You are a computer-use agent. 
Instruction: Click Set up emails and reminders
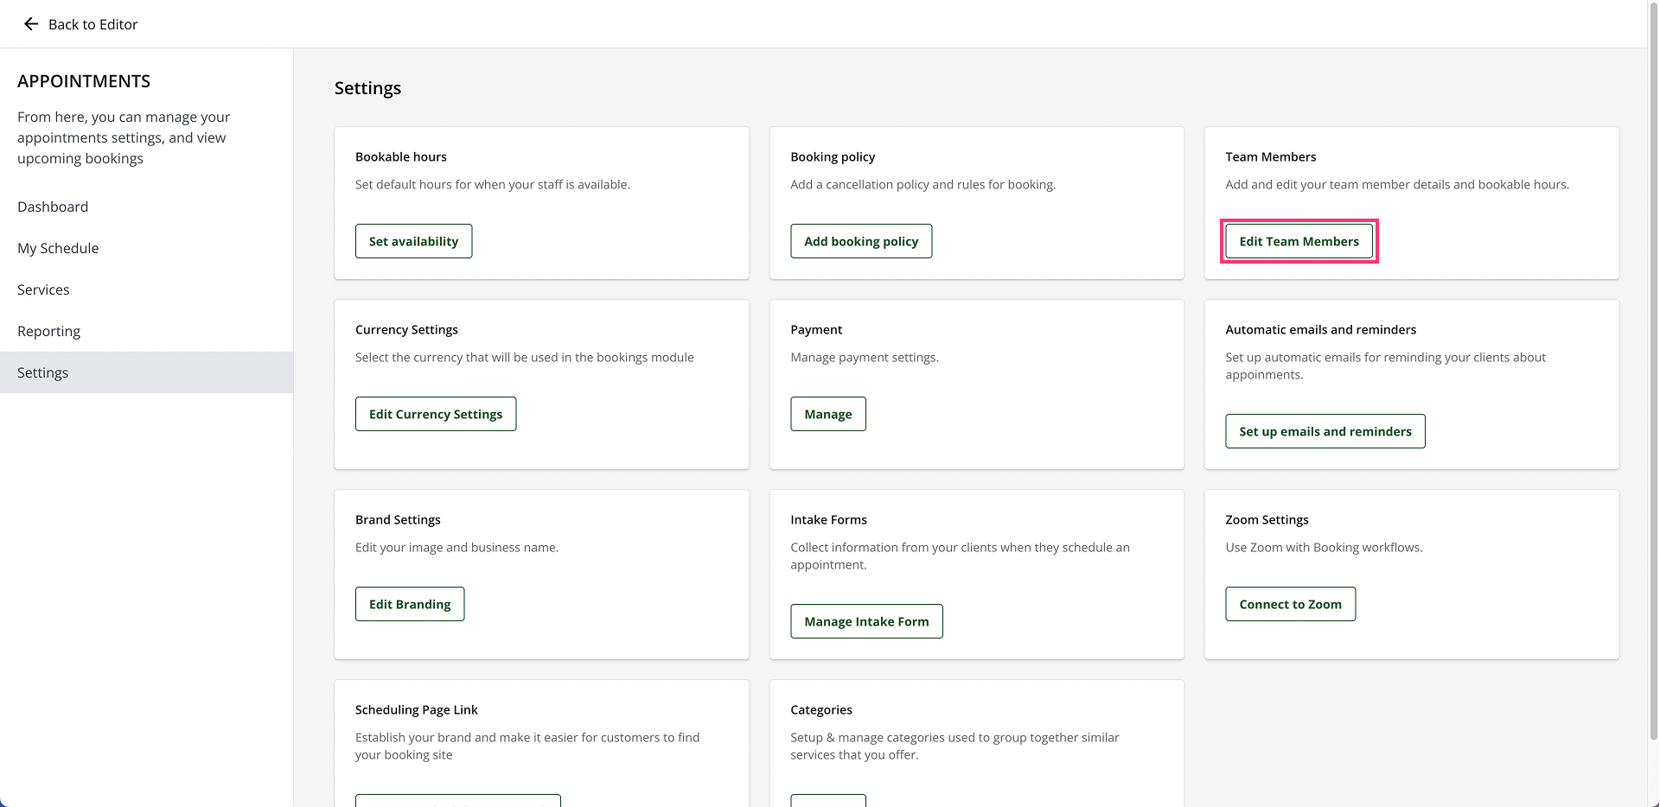(1325, 431)
